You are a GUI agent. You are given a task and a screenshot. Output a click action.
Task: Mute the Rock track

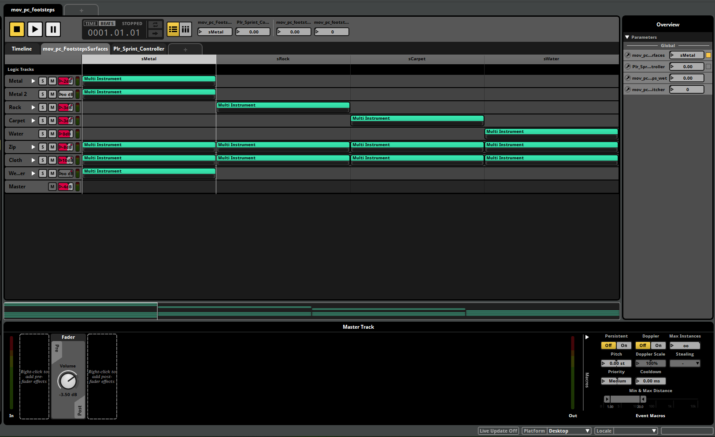(x=52, y=107)
